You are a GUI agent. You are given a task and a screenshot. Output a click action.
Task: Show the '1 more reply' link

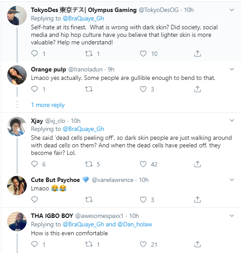(x=48, y=105)
